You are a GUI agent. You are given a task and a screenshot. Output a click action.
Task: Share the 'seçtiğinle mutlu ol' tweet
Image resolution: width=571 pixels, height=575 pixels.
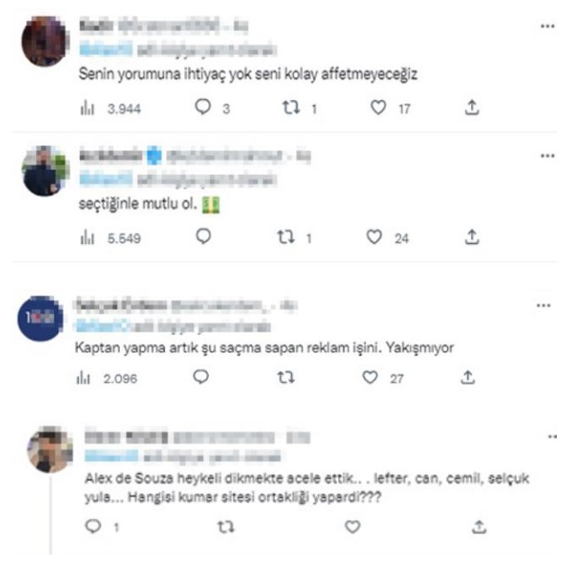tap(472, 237)
